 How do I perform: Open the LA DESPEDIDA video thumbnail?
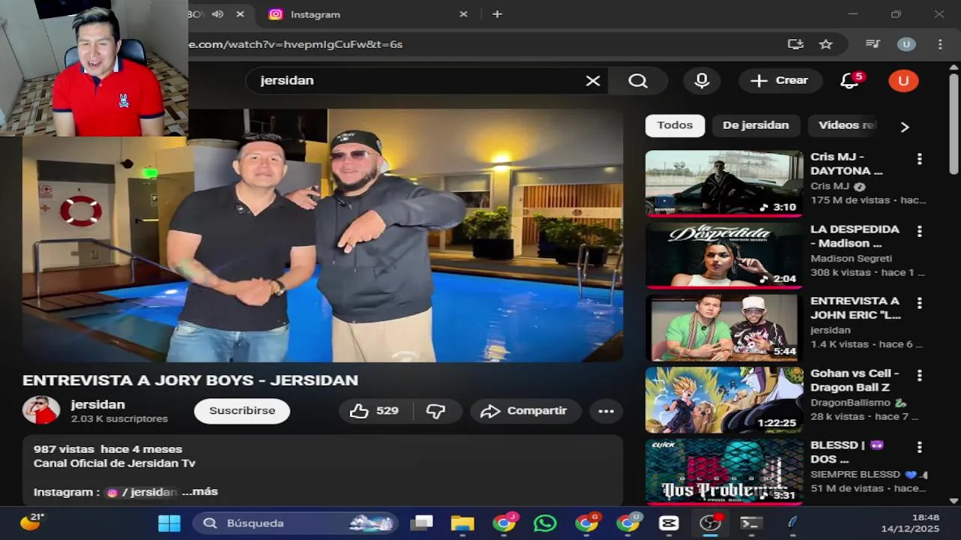tap(724, 255)
